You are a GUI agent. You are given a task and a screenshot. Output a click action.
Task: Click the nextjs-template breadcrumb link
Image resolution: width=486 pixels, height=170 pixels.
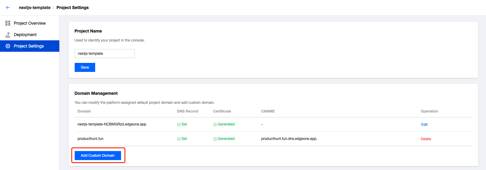pos(35,8)
